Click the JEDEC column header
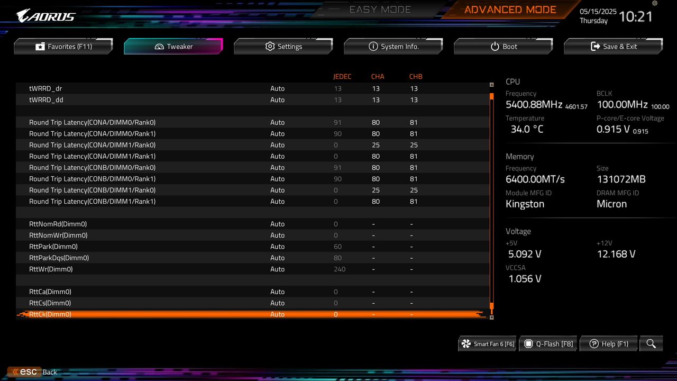677x381 pixels. pos(342,77)
